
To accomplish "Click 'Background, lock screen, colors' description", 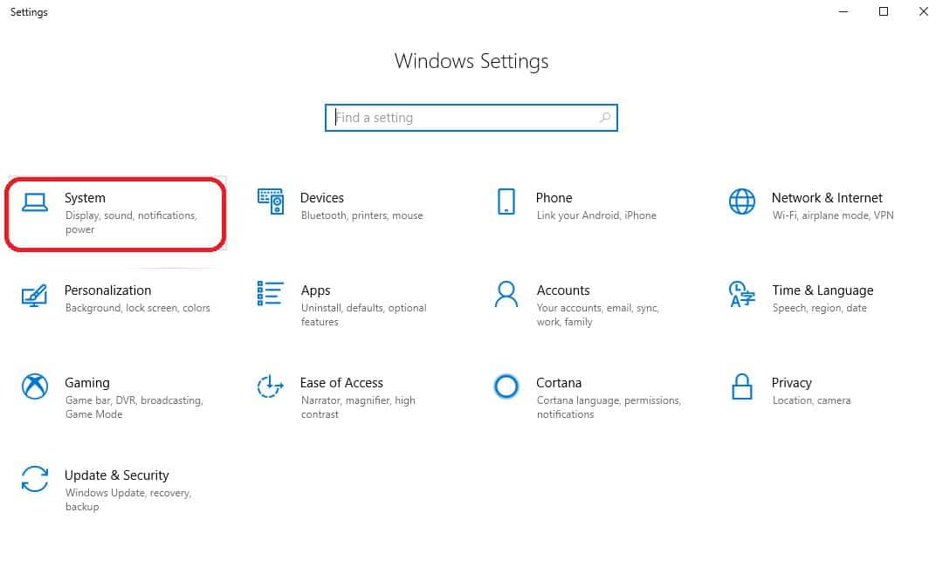I will tap(138, 308).
